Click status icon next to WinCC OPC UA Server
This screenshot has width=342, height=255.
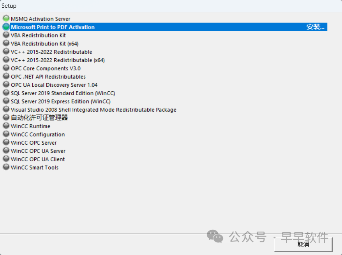coord(6,151)
